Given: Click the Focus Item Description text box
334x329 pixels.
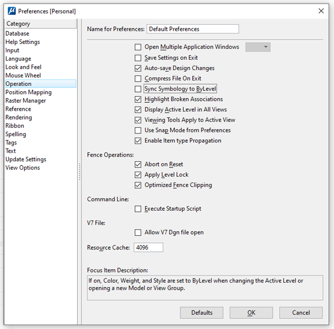Looking at the screenshot, I should pos(205,288).
